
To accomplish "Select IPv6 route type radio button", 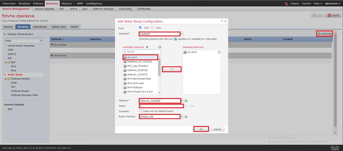I will (x=152, y=27).
